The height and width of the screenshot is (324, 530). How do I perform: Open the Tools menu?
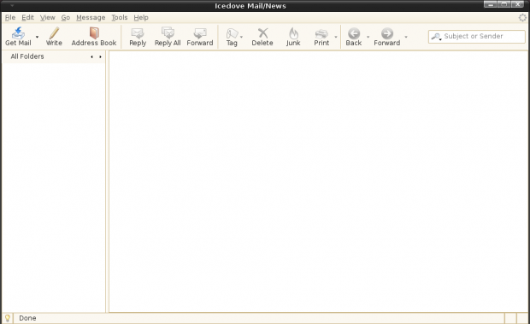point(120,18)
